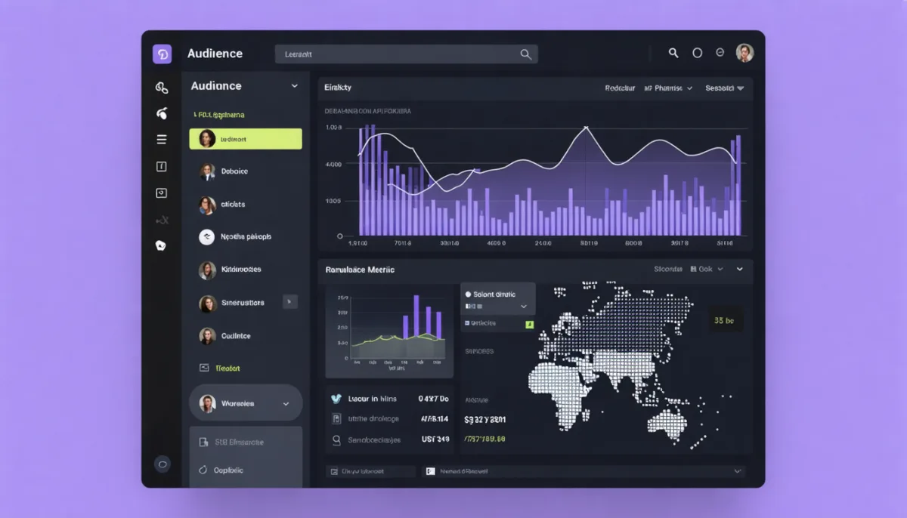Click the bottom-left footer field with icon
Image resolution: width=907 pixels, height=518 pixels.
pos(371,471)
